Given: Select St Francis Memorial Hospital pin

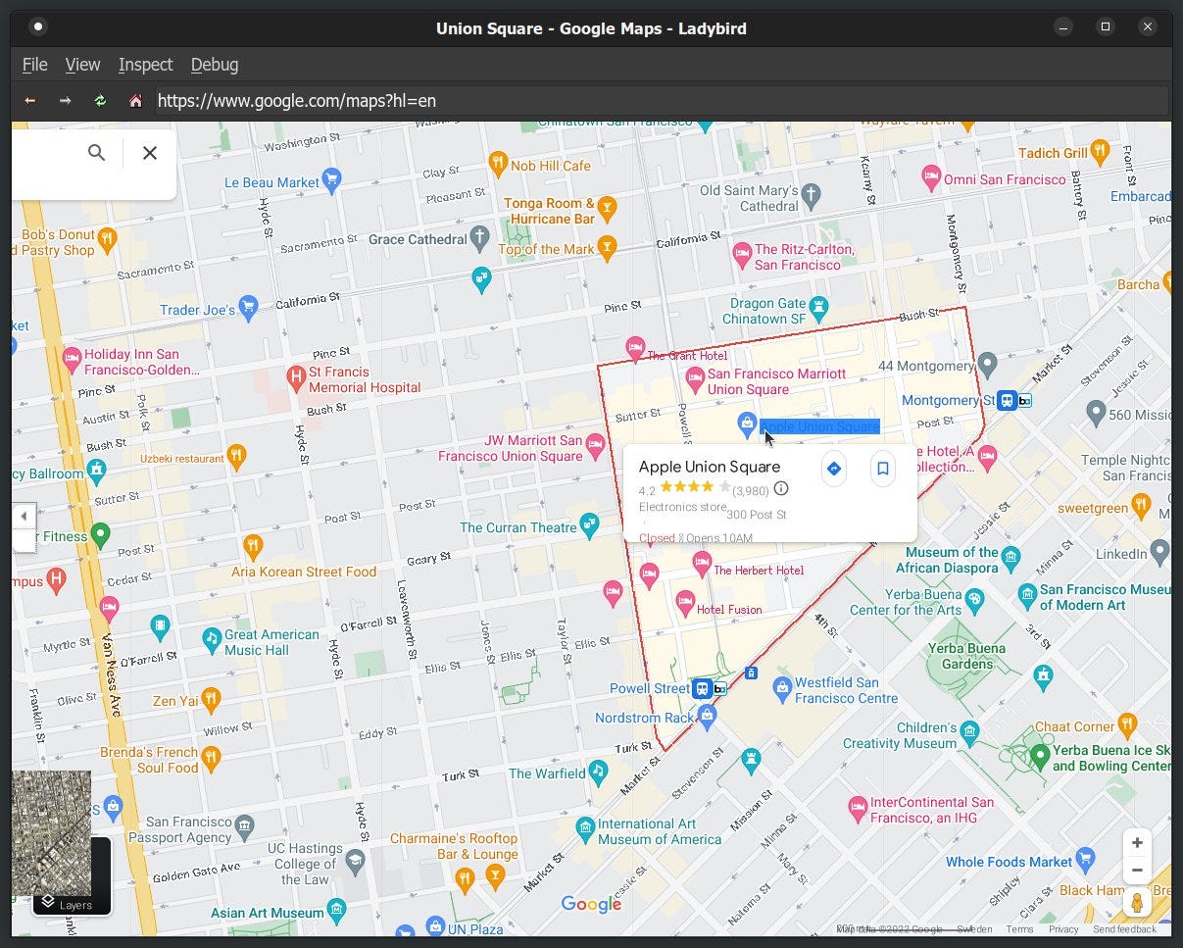Looking at the screenshot, I should coord(296,376).
